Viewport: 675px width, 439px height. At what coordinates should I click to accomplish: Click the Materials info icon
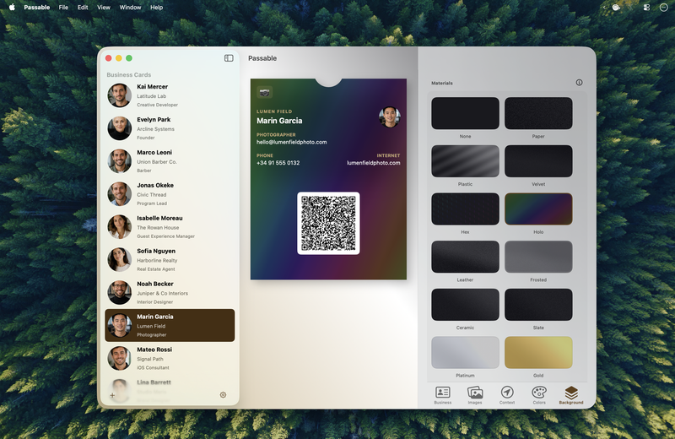coord(579,83)
